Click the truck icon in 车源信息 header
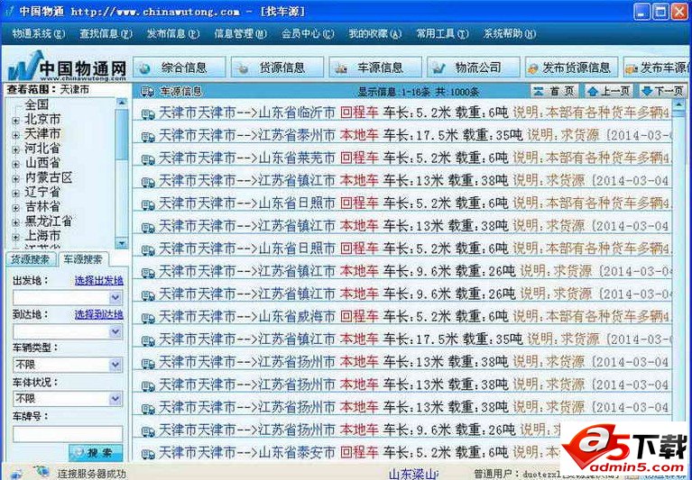The image size is (692, 480). [x=148, y=91]
